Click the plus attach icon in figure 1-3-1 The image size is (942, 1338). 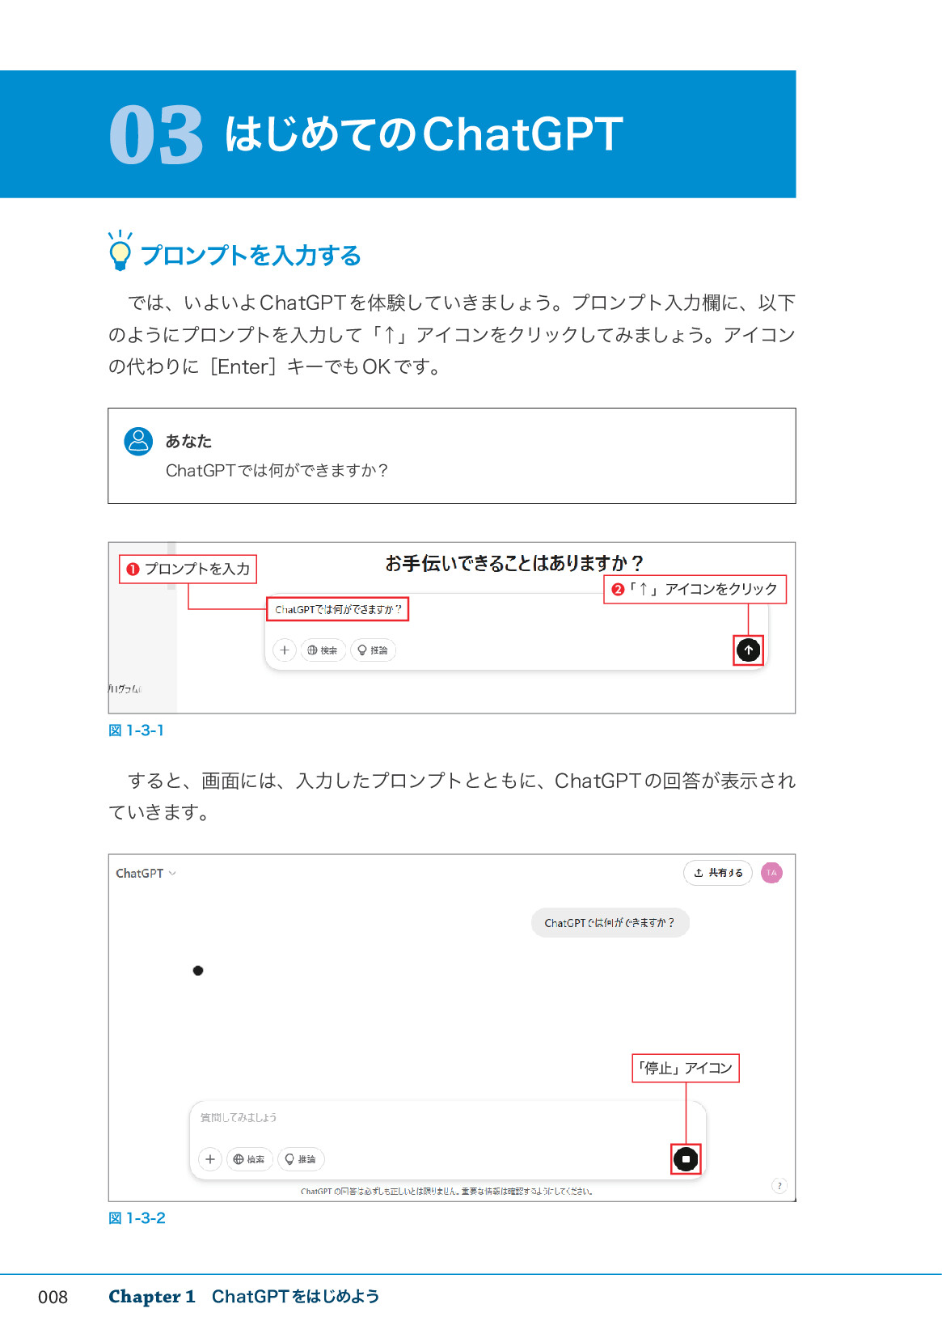[x=284, y=650]
